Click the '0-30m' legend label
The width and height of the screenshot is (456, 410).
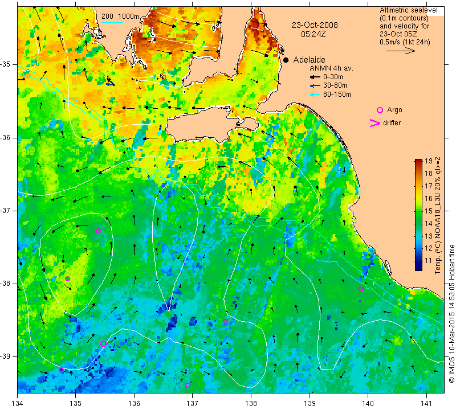point(333,77)
